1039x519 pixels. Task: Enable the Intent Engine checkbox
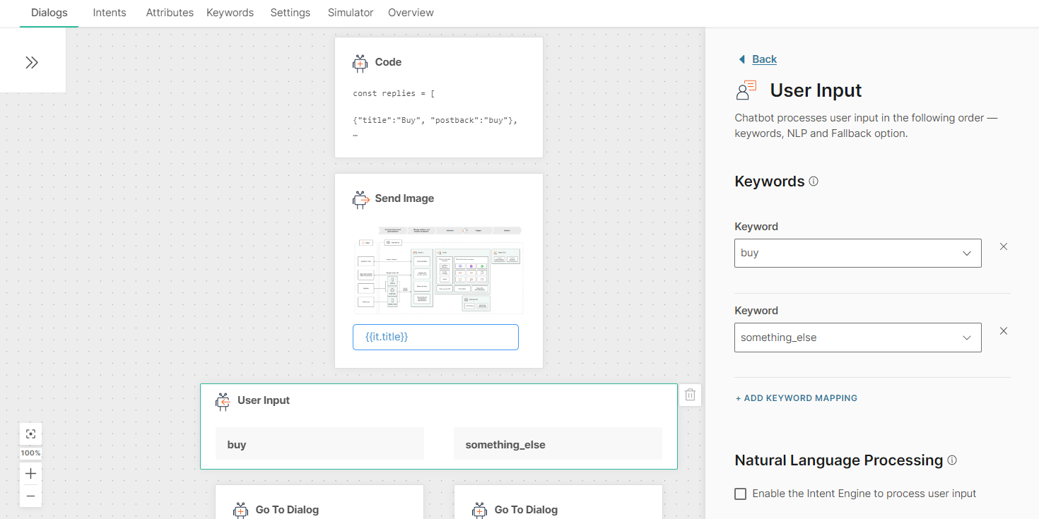(741, 494)
